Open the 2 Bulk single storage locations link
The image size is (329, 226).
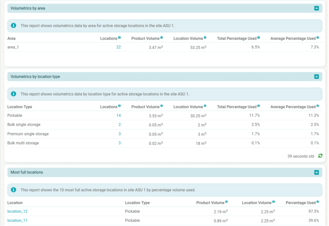[119, 125]
